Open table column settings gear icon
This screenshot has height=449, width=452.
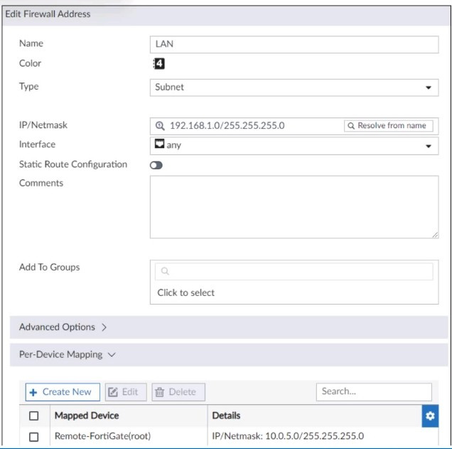430,416
